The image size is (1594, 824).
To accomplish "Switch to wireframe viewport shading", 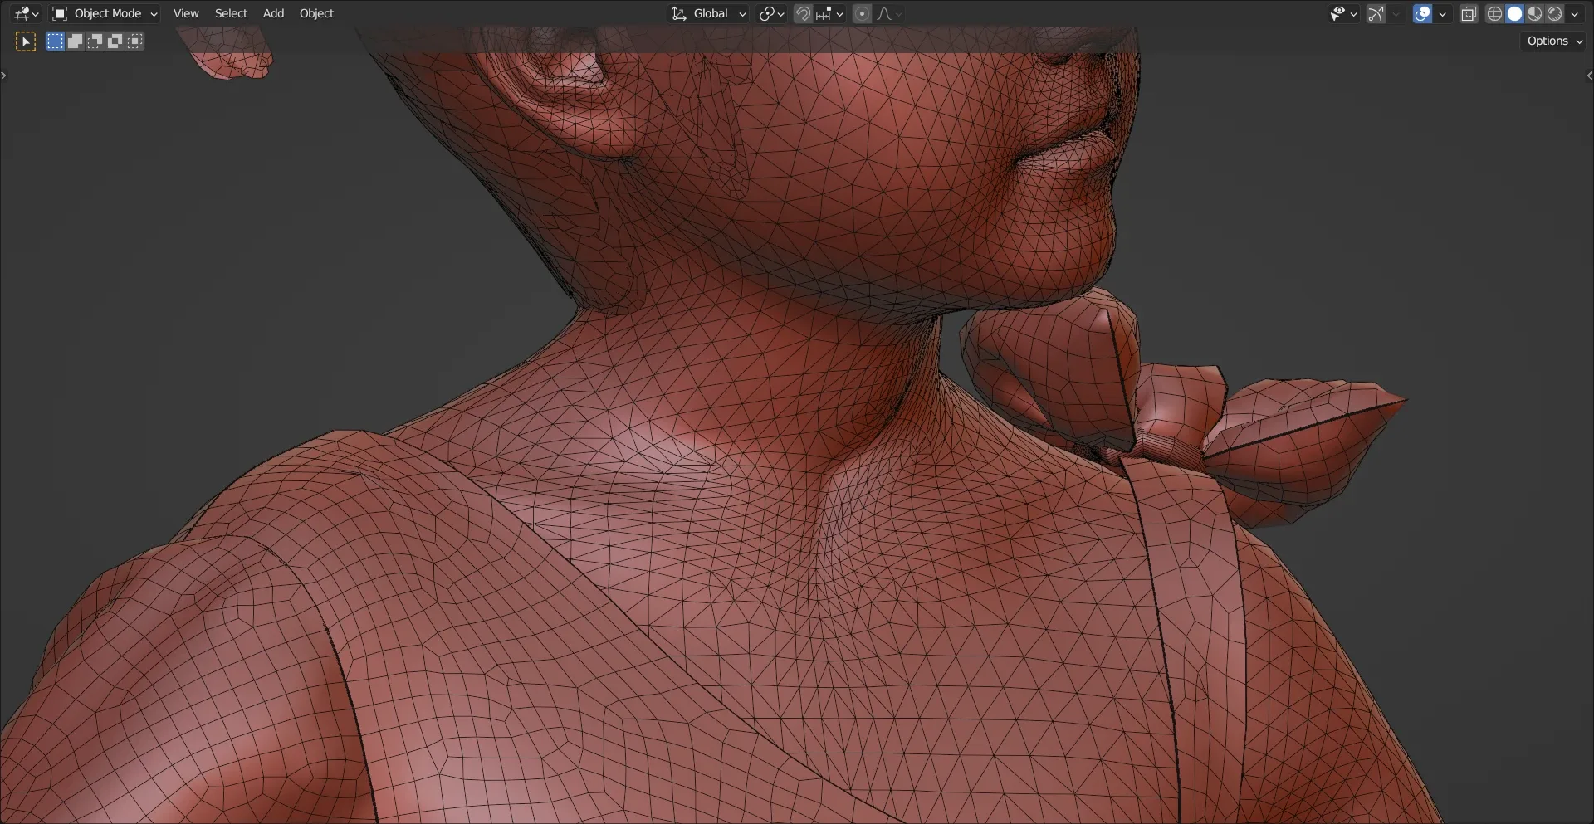I will 1494,13.
